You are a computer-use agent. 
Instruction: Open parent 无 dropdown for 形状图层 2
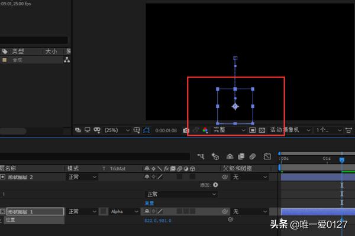[x=250, y=177]
